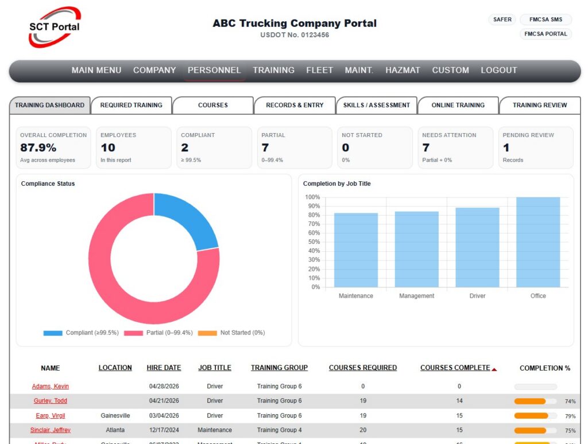
Task: Toggle the Partial legend swatch
Action: coord(133,333)
